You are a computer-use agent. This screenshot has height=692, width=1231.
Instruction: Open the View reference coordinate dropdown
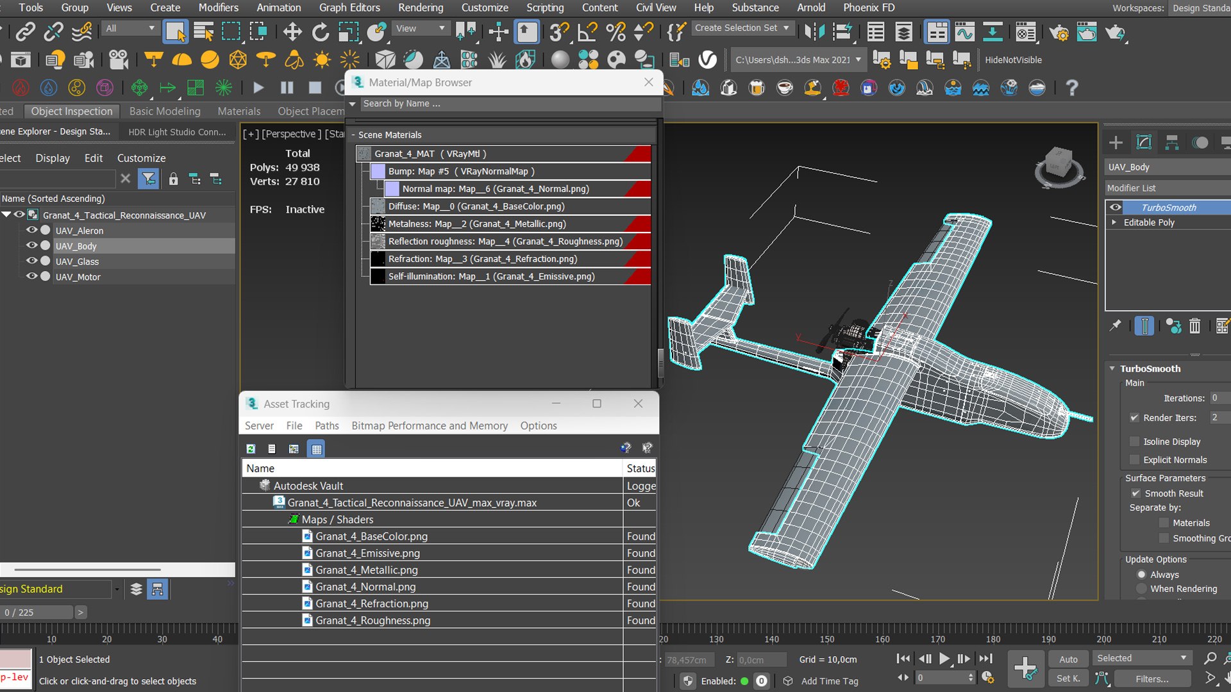[x=420, y=28]
